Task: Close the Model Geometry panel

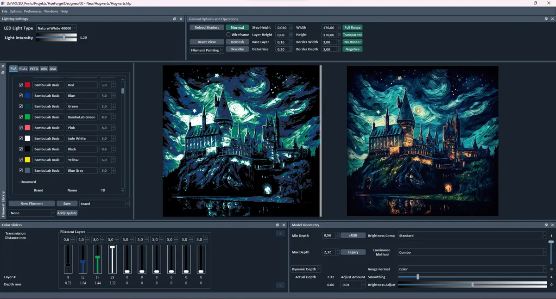Action: coord(553,225)
